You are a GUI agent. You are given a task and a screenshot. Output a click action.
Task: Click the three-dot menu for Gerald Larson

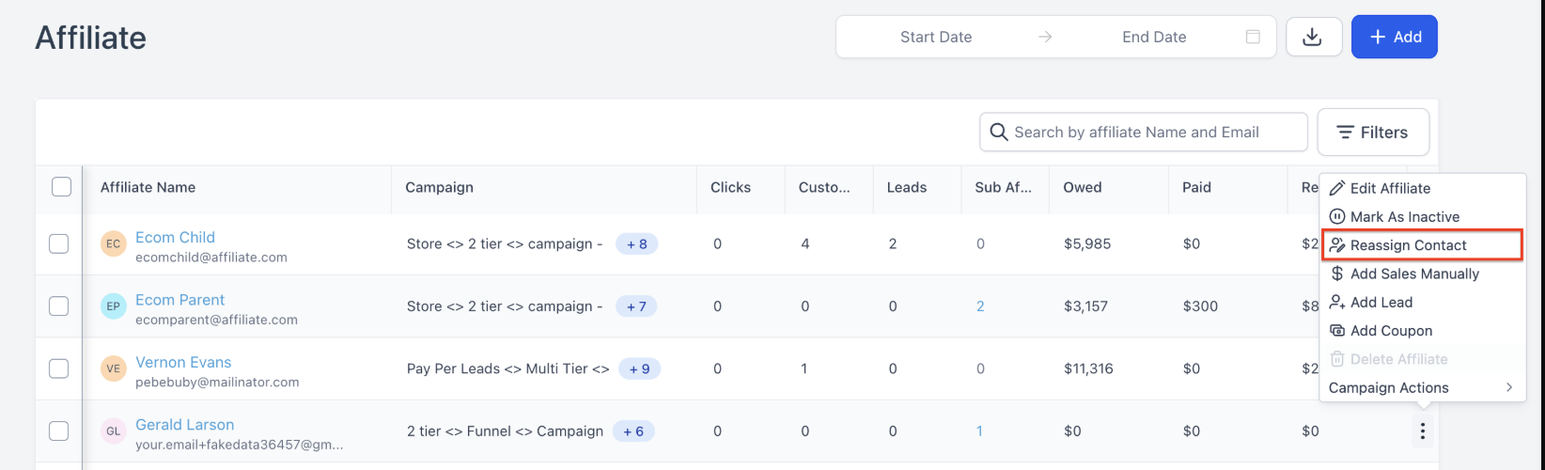click(x=1422, y=431)
